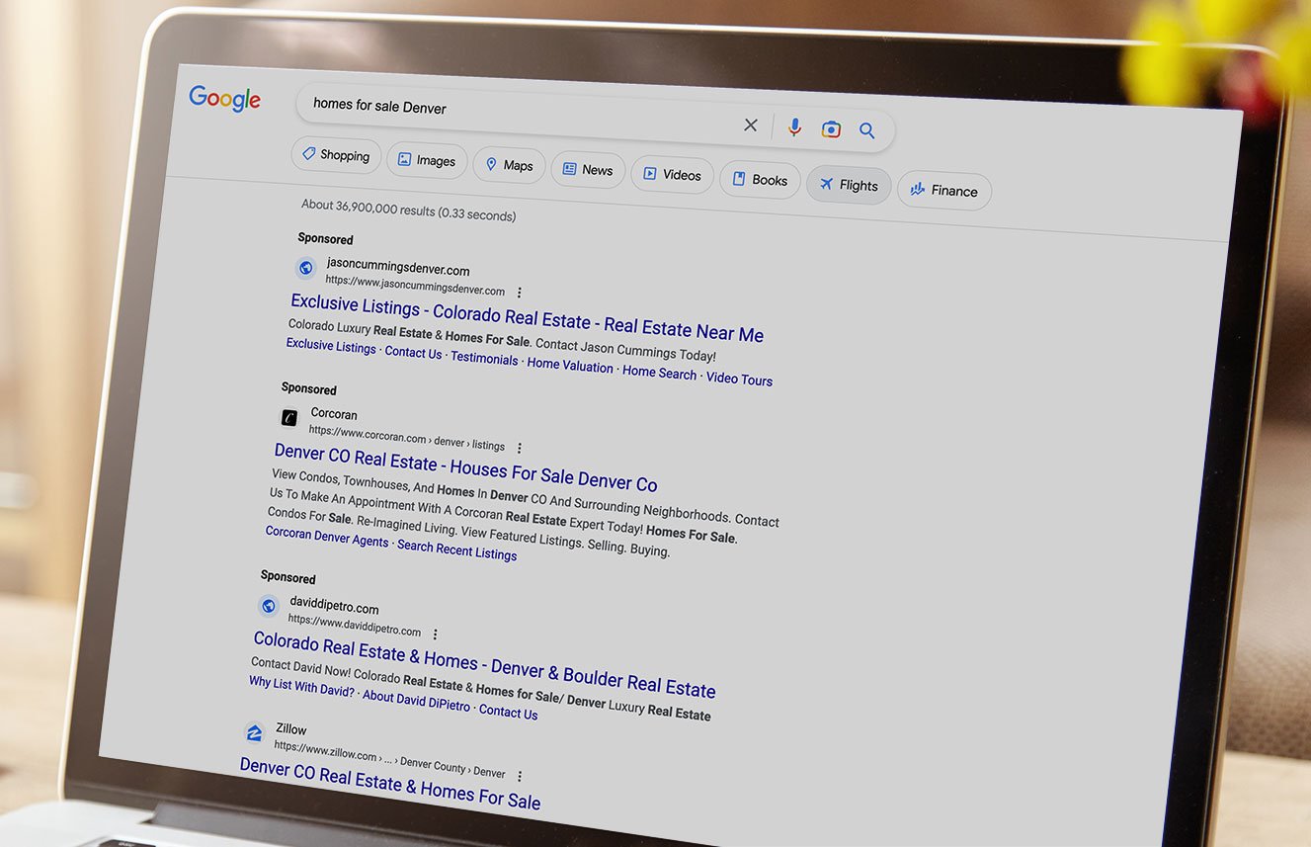1311x847 pixels.
Task: Open 'Search Recent Listings' sitelink
Action: (x=456, y=549)
